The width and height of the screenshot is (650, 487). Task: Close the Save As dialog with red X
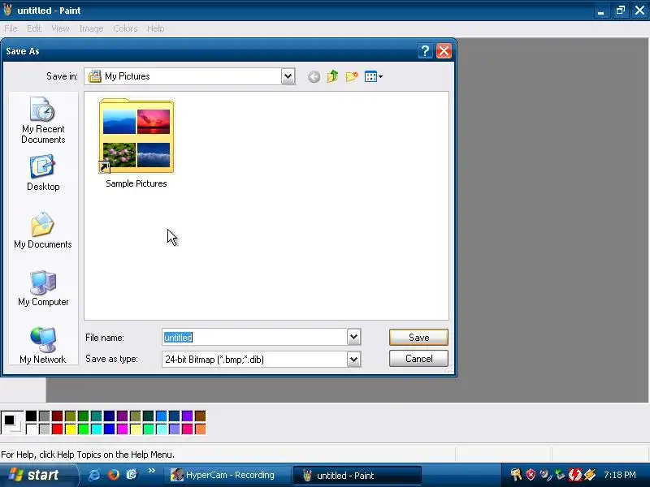[x=444, y=51]
